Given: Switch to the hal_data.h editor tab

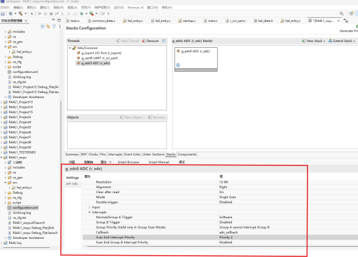Looking at the screenshot, I should [263, 21].
